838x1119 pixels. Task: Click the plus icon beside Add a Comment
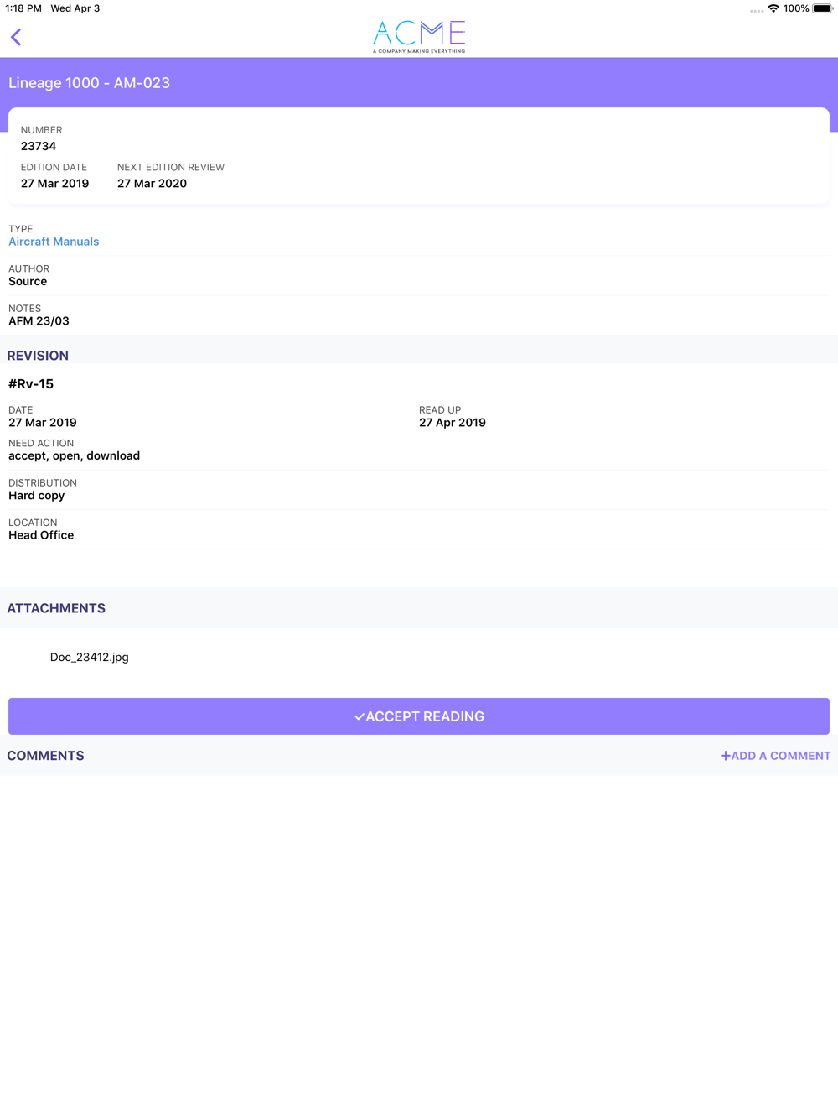(x=725, y=756)
